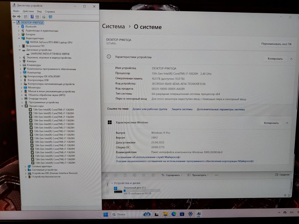Click the Переименовать этот ПК button
299x224 pixels.
(276, 44)
